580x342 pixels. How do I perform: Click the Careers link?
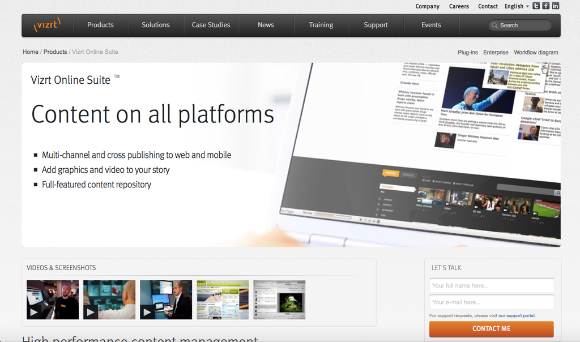(459, 6)
